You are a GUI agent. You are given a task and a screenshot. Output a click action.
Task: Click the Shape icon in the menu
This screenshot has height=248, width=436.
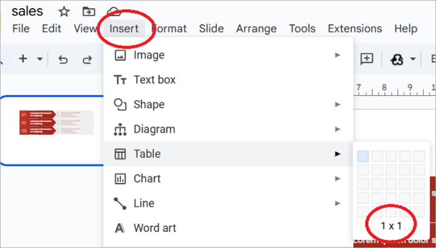coord(120,105)
